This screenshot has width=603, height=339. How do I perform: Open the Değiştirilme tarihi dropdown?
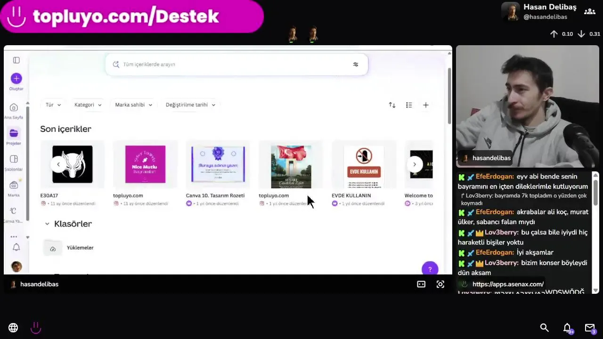[x=190, y=105]
